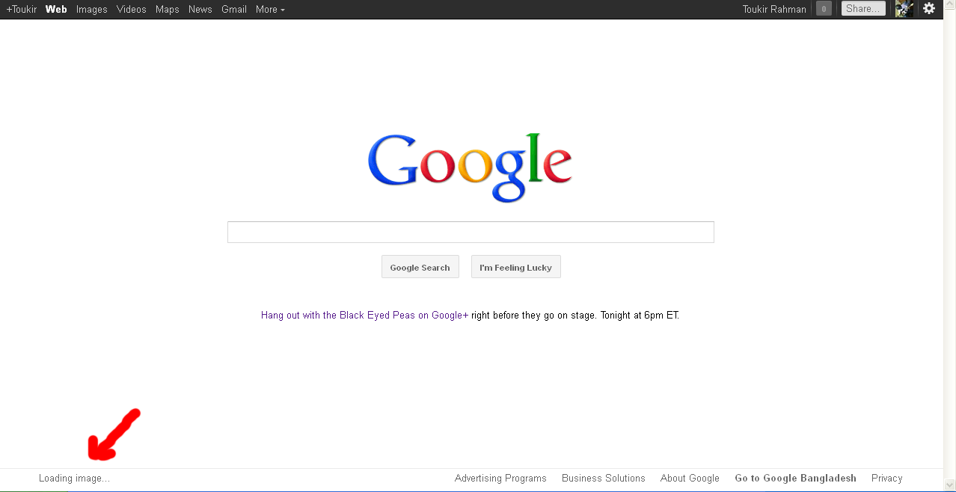Go to Videos search
This screenshot has height=492, width=956.
tap(132, 9)
